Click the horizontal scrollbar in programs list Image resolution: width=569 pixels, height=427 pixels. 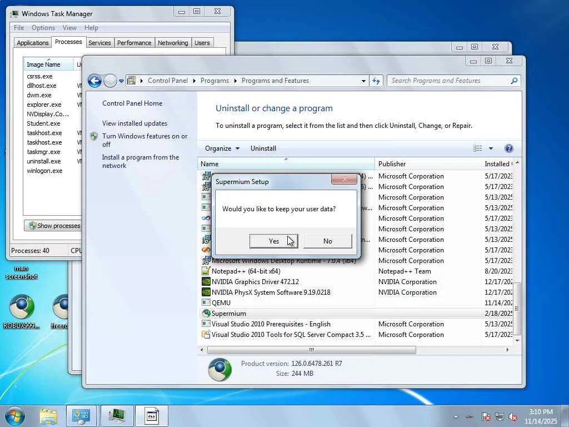click(x=311, y=350)
